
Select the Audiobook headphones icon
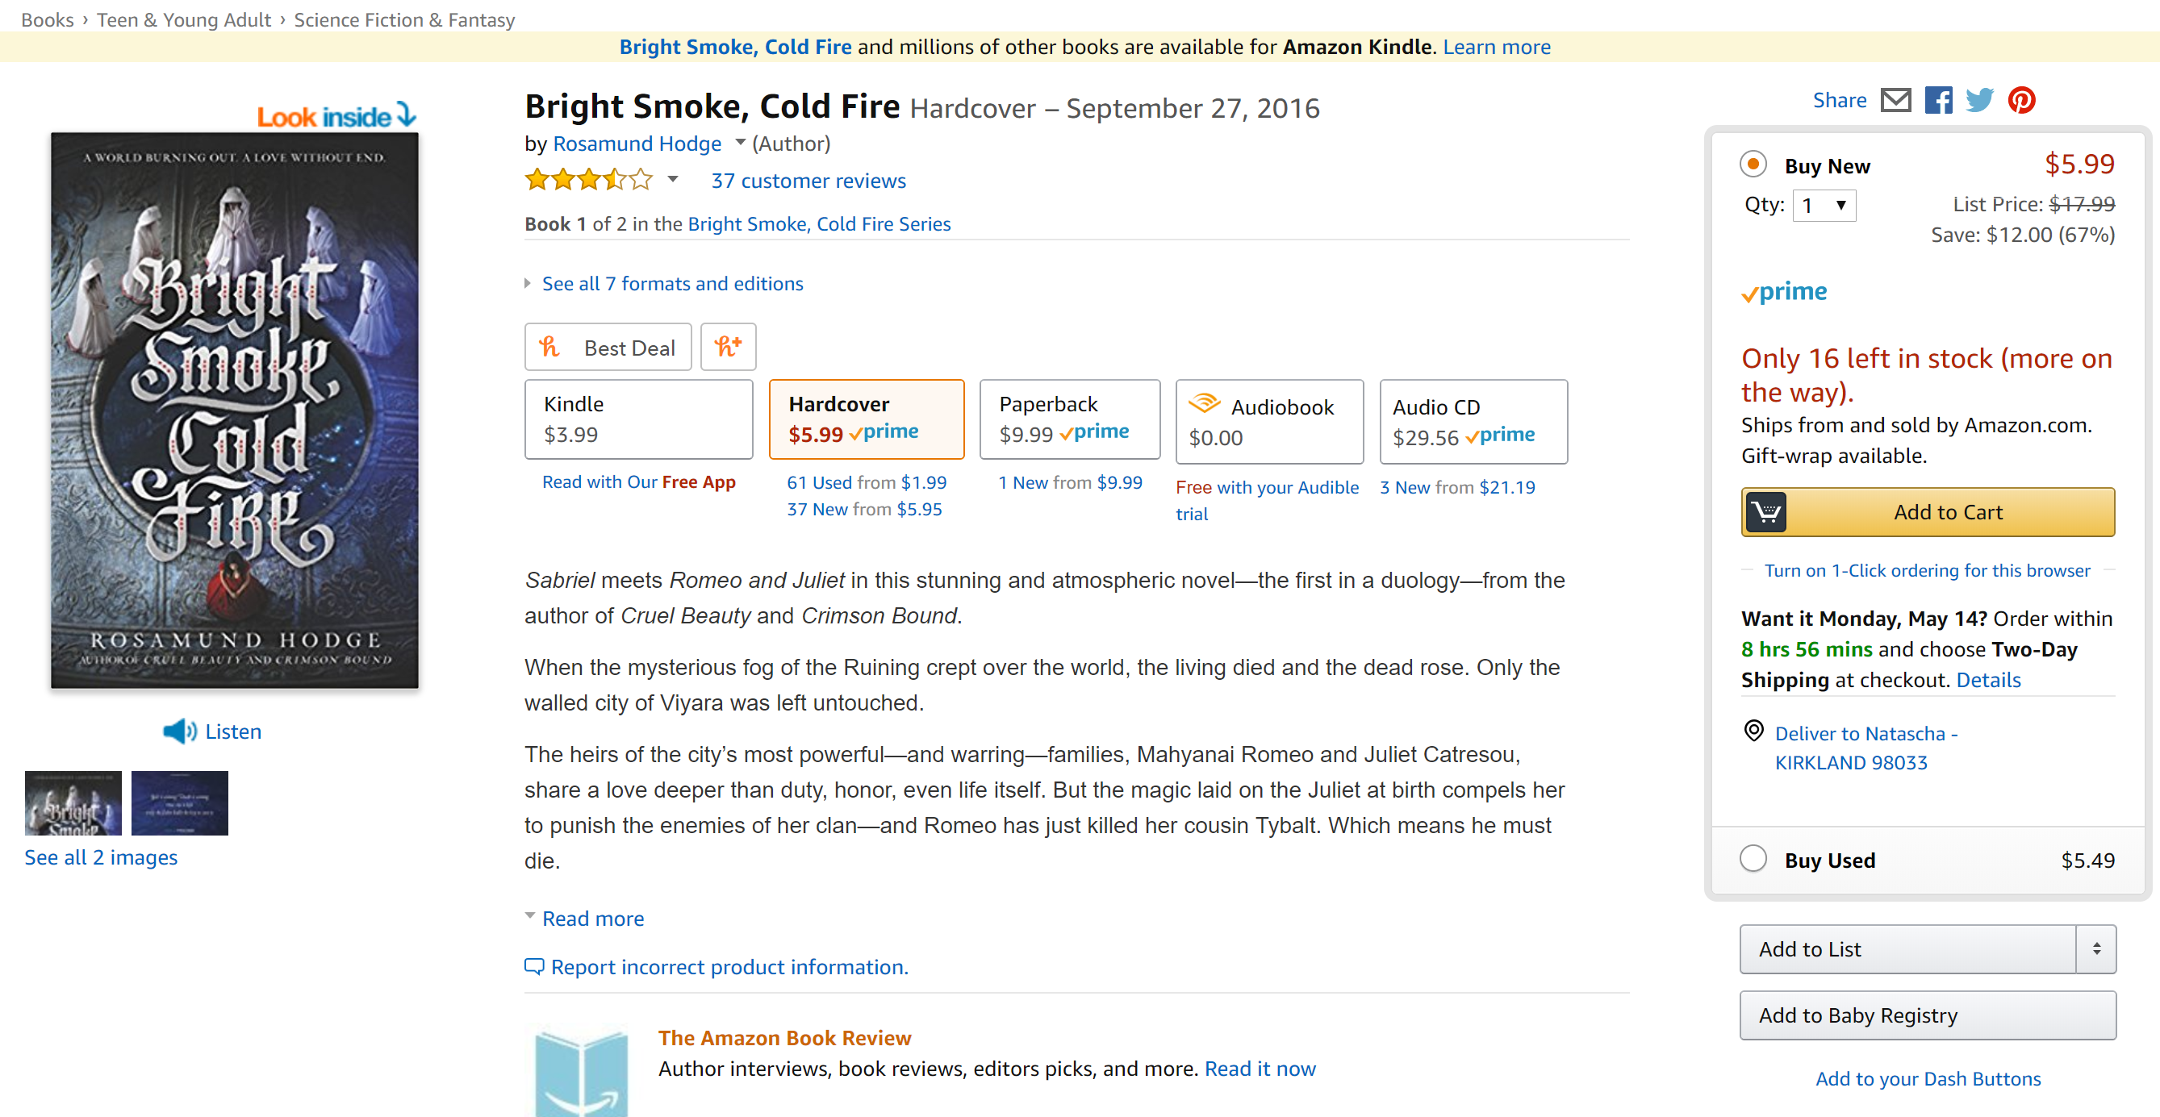(x=1205, y=403)
